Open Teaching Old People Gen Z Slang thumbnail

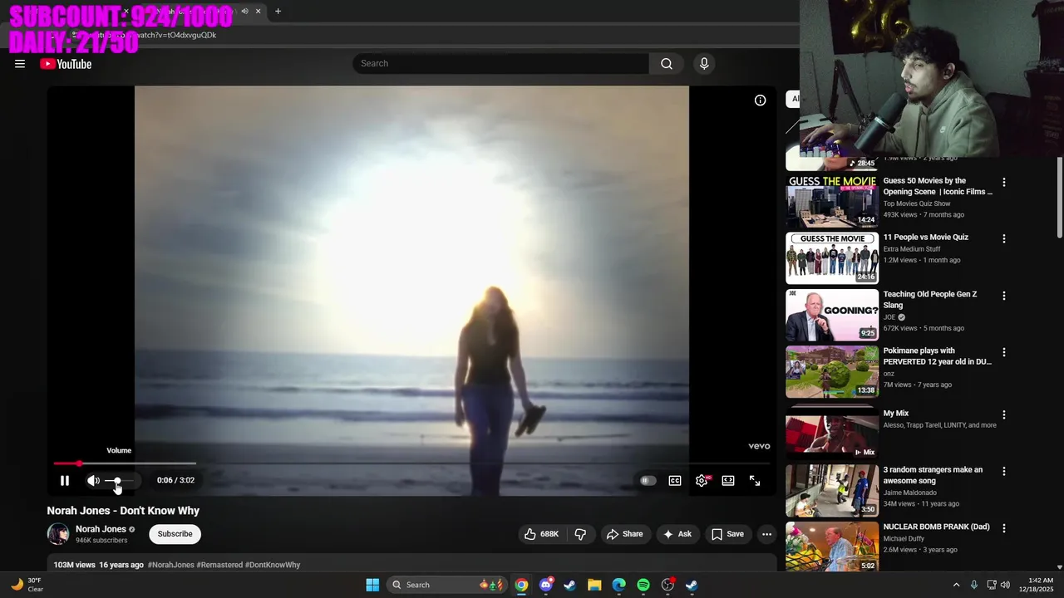pyautogui.click(x=832, y=315)
